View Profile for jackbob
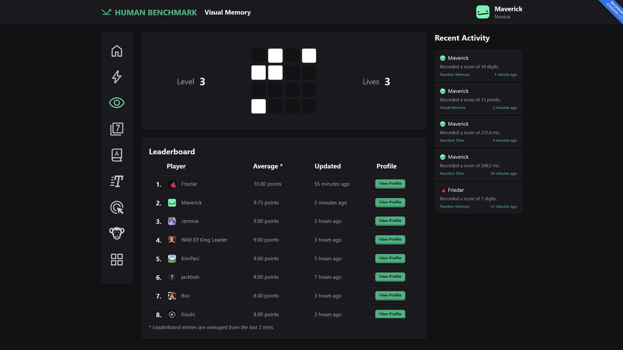 390,277
